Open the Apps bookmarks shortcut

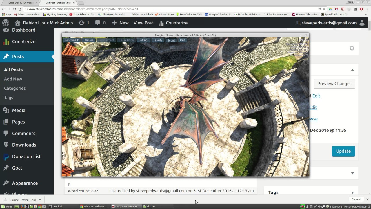click(7, 14)
